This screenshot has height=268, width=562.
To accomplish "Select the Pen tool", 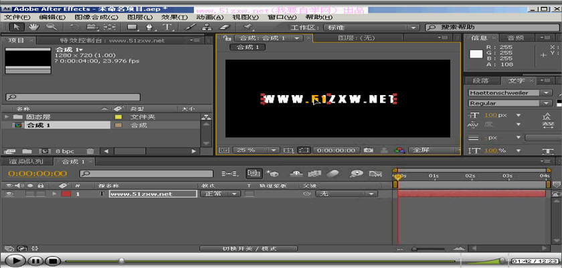I will (151, 27).
